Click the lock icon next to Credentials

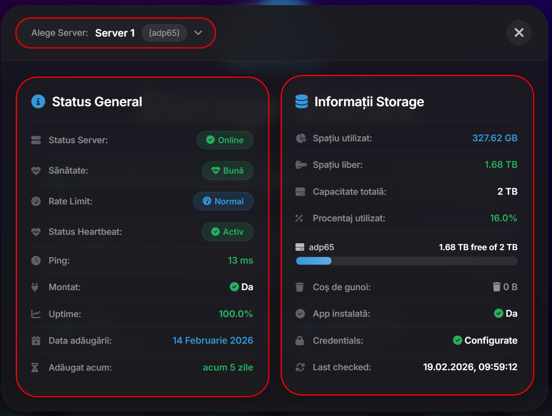[x=299, y=341]
